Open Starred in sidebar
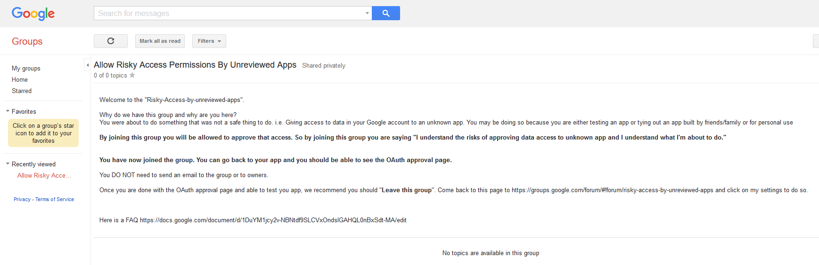This screenshot has height=265, width=819. click(x=22, y=91)
